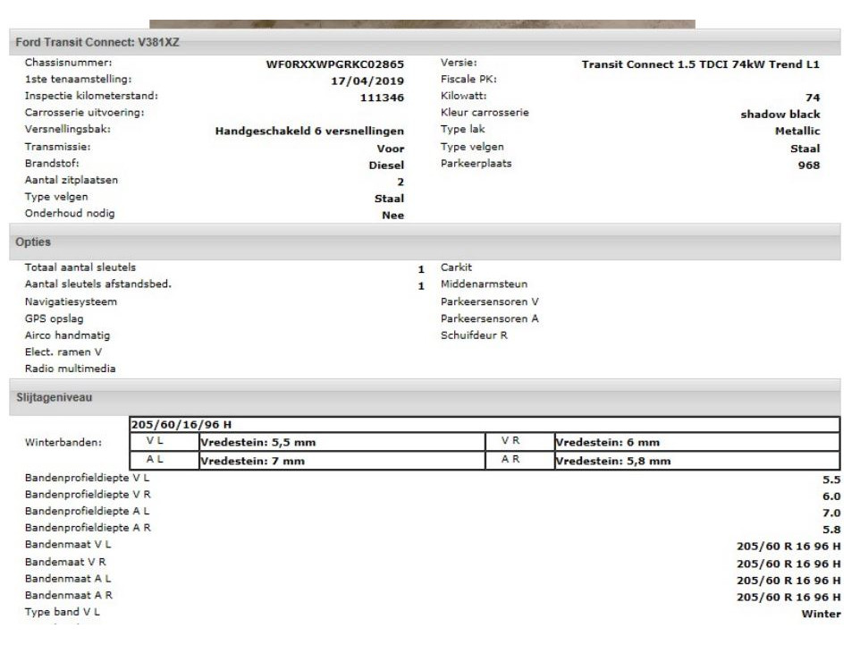
Task: Select the 'Bandenmaat A L' label
Action: click(67, 578)
